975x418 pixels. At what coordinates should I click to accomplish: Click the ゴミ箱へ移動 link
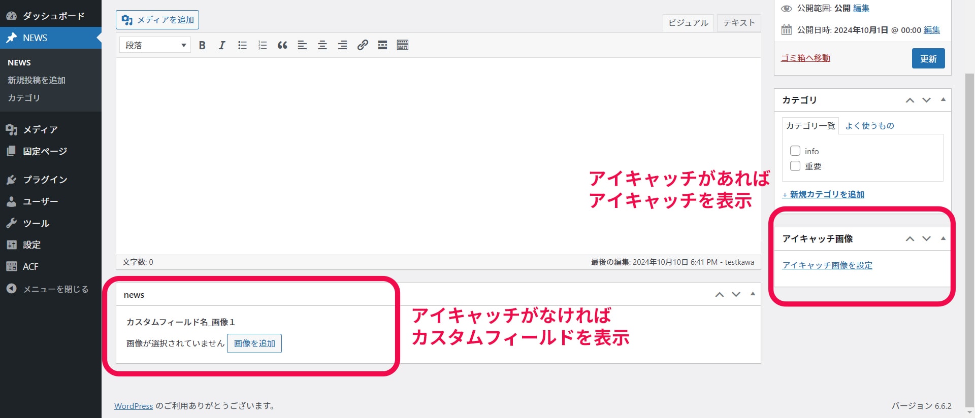(805, 58)
